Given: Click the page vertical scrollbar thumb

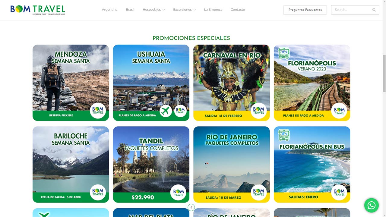Looking at the screenshot, I should click(384, 73).
